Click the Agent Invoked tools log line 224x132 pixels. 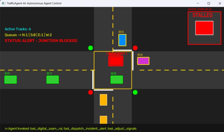(x=71, y=129)
